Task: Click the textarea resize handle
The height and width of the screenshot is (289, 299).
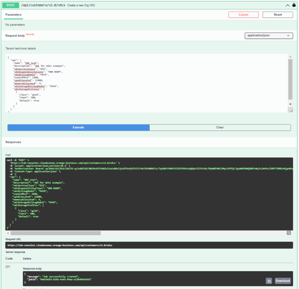Action: coord(291,110)
